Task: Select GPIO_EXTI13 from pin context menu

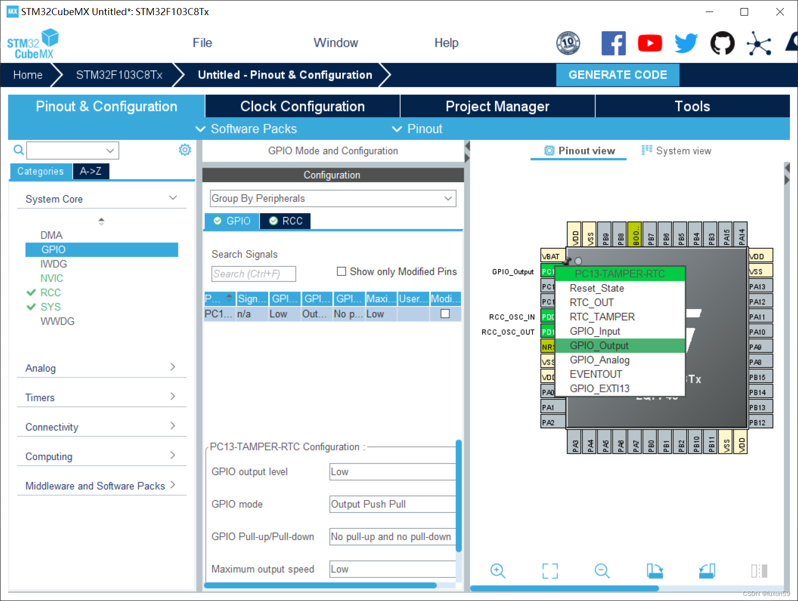Action: coord(620,389)
